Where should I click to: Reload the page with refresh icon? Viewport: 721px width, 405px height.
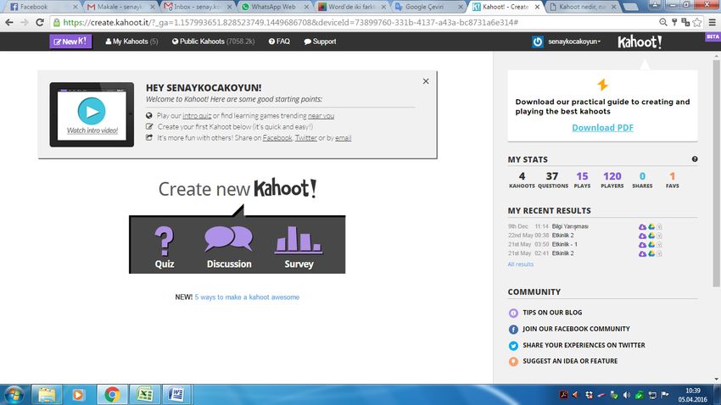40,23
